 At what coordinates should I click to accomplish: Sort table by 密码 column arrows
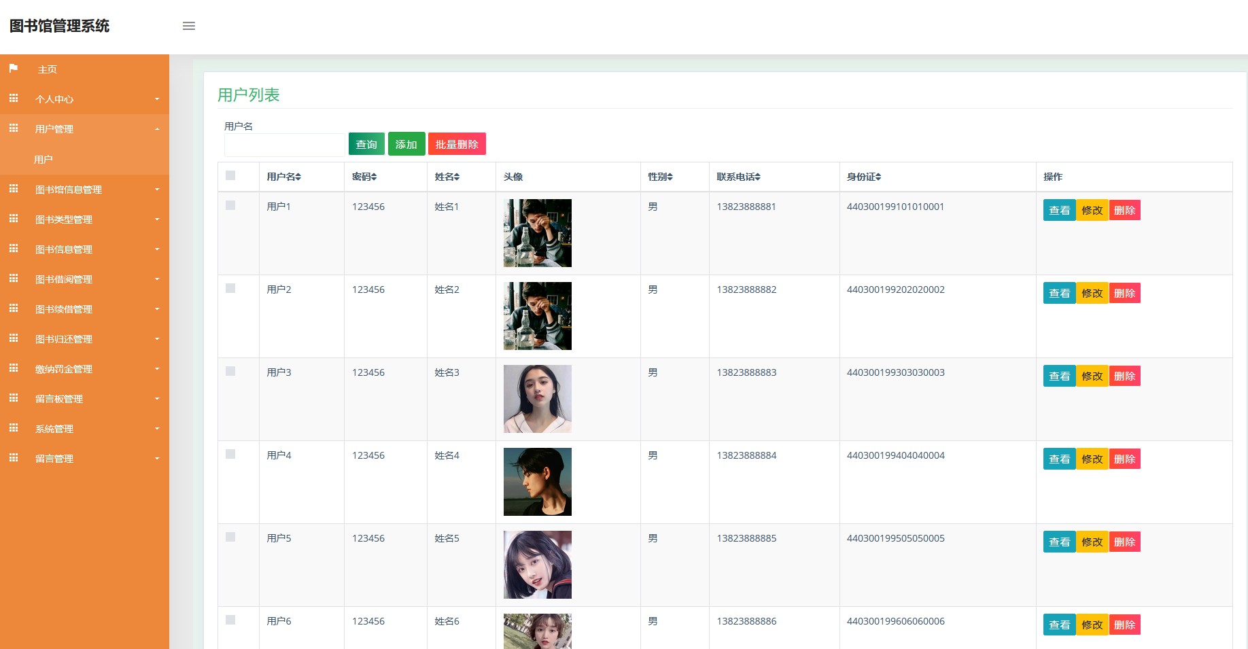pos(374,177)
